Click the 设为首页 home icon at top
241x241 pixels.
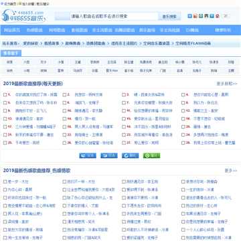[3, 3]
